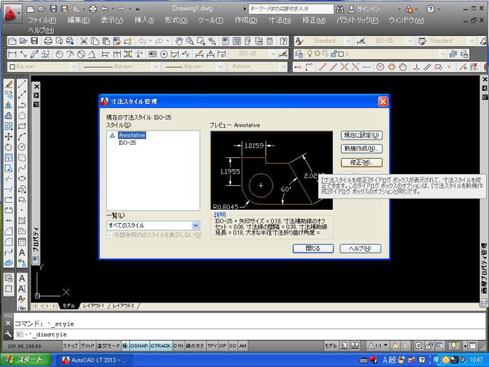Select the Multiline Text A tool in draw toolbar
The height and width of the screenshot is (367, 489).
22,252
